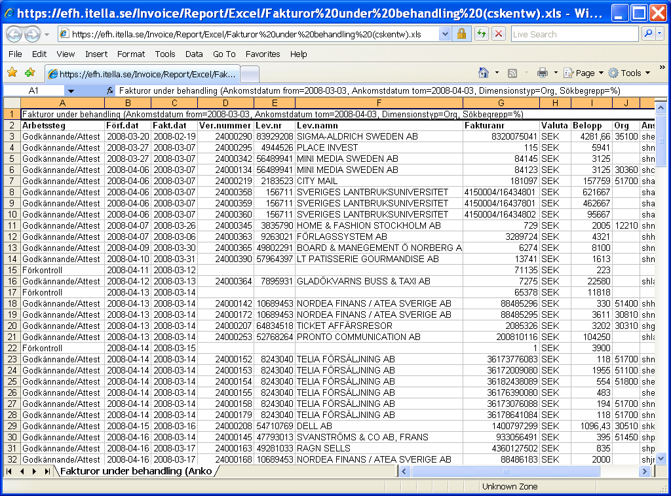Show more command bar buttons chevron

point(662,67)
